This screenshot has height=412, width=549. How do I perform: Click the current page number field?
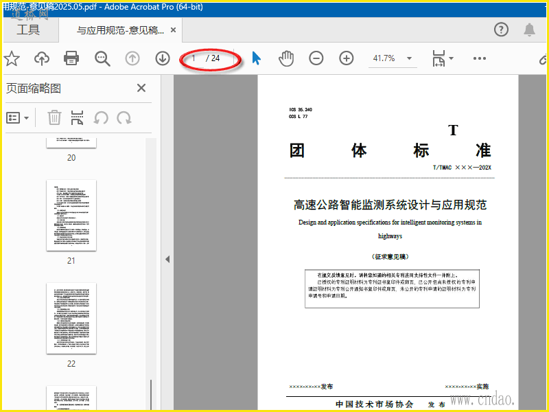194,58
